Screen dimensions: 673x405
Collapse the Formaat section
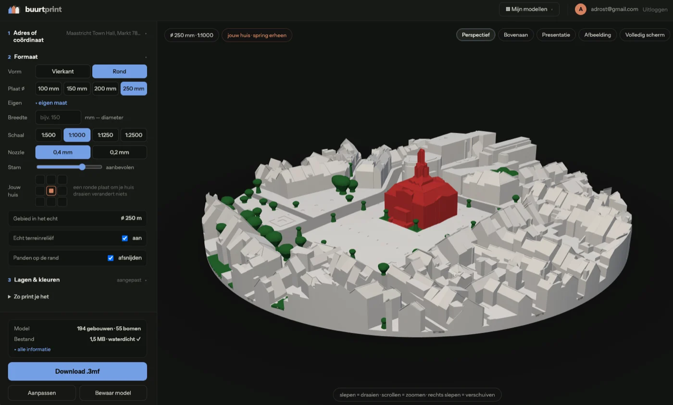[x=77, y=57]
